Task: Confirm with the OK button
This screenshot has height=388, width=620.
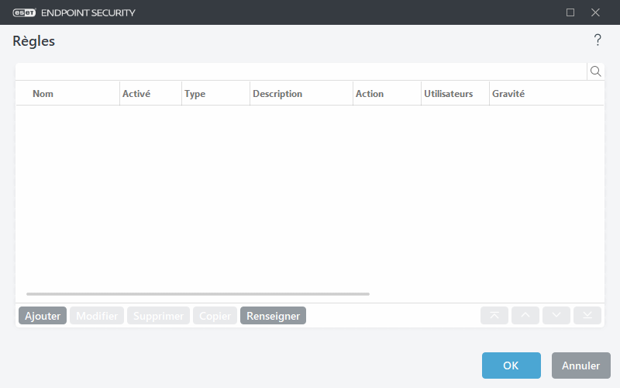Action: 511,365
